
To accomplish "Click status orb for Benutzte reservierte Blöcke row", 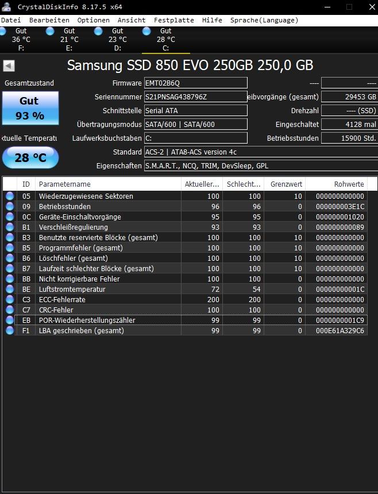I will [x=10, y=238].
